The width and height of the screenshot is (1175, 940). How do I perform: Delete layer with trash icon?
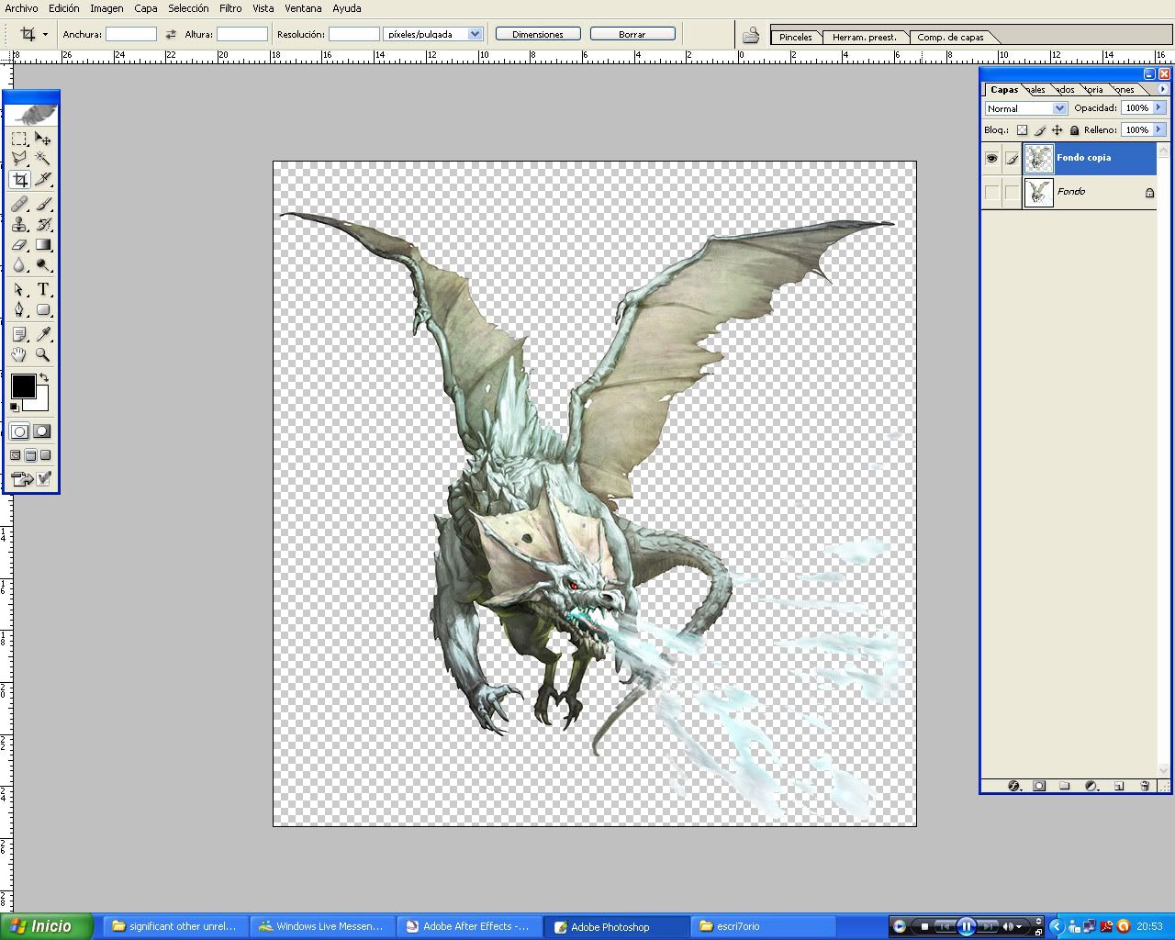(x=1145, y=786)
